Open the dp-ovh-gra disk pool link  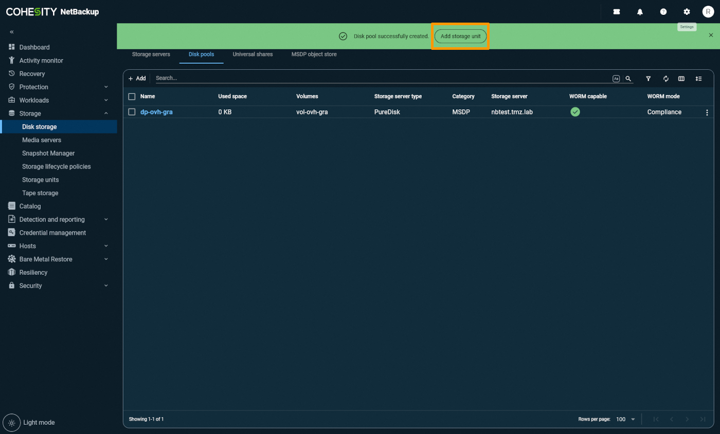[156, 112]
